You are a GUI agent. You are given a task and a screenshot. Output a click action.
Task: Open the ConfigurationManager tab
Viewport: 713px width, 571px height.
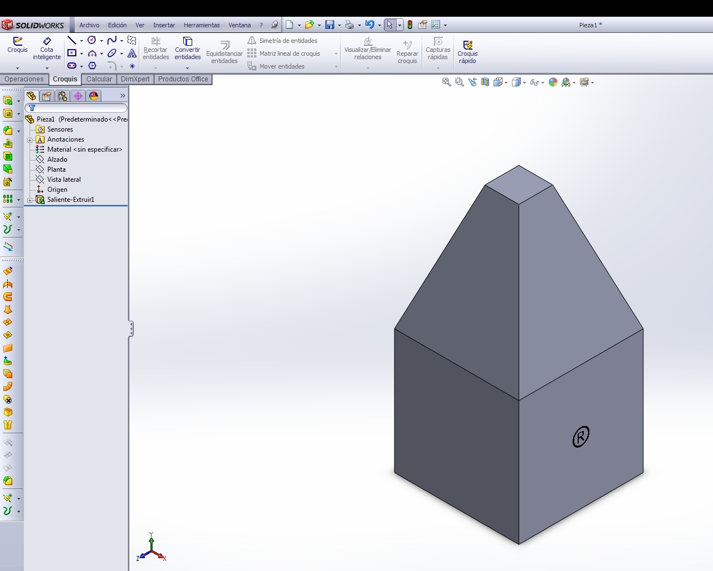pyautogui.click(x=62, y=96)
